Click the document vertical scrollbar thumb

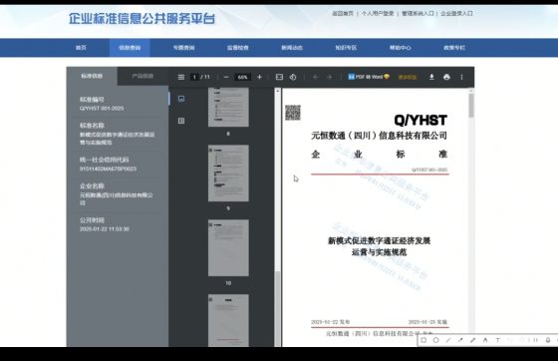[x=471, y=106]
